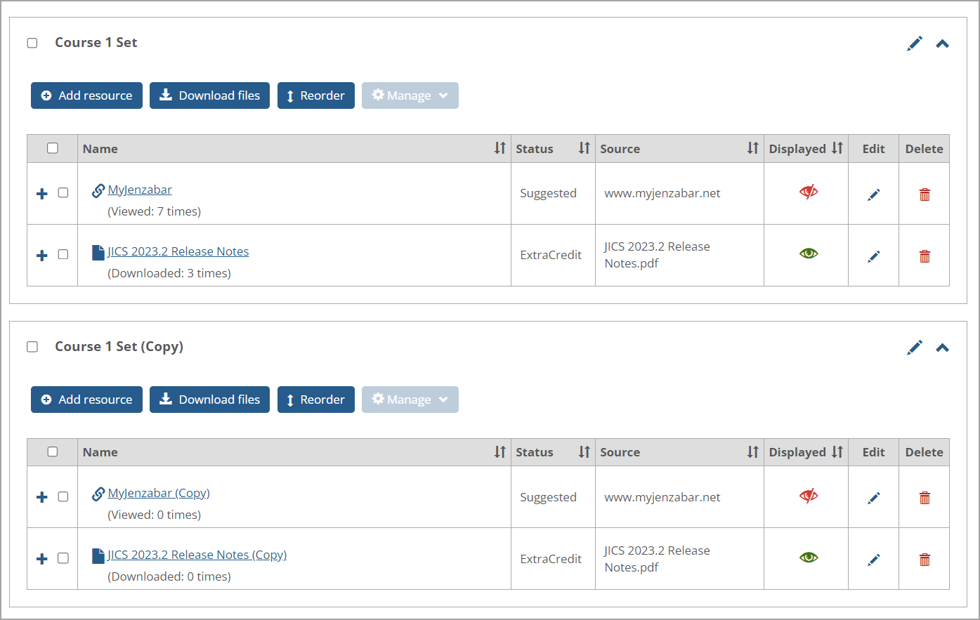This screenshot has width=980, height=620.
Task: Collapse the Course 1 Set panel
Action: pos(943,44)
